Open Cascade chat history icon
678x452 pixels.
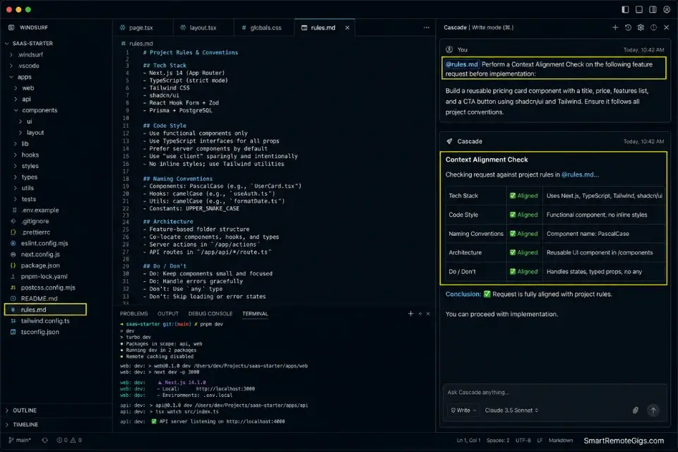[628, 28]
